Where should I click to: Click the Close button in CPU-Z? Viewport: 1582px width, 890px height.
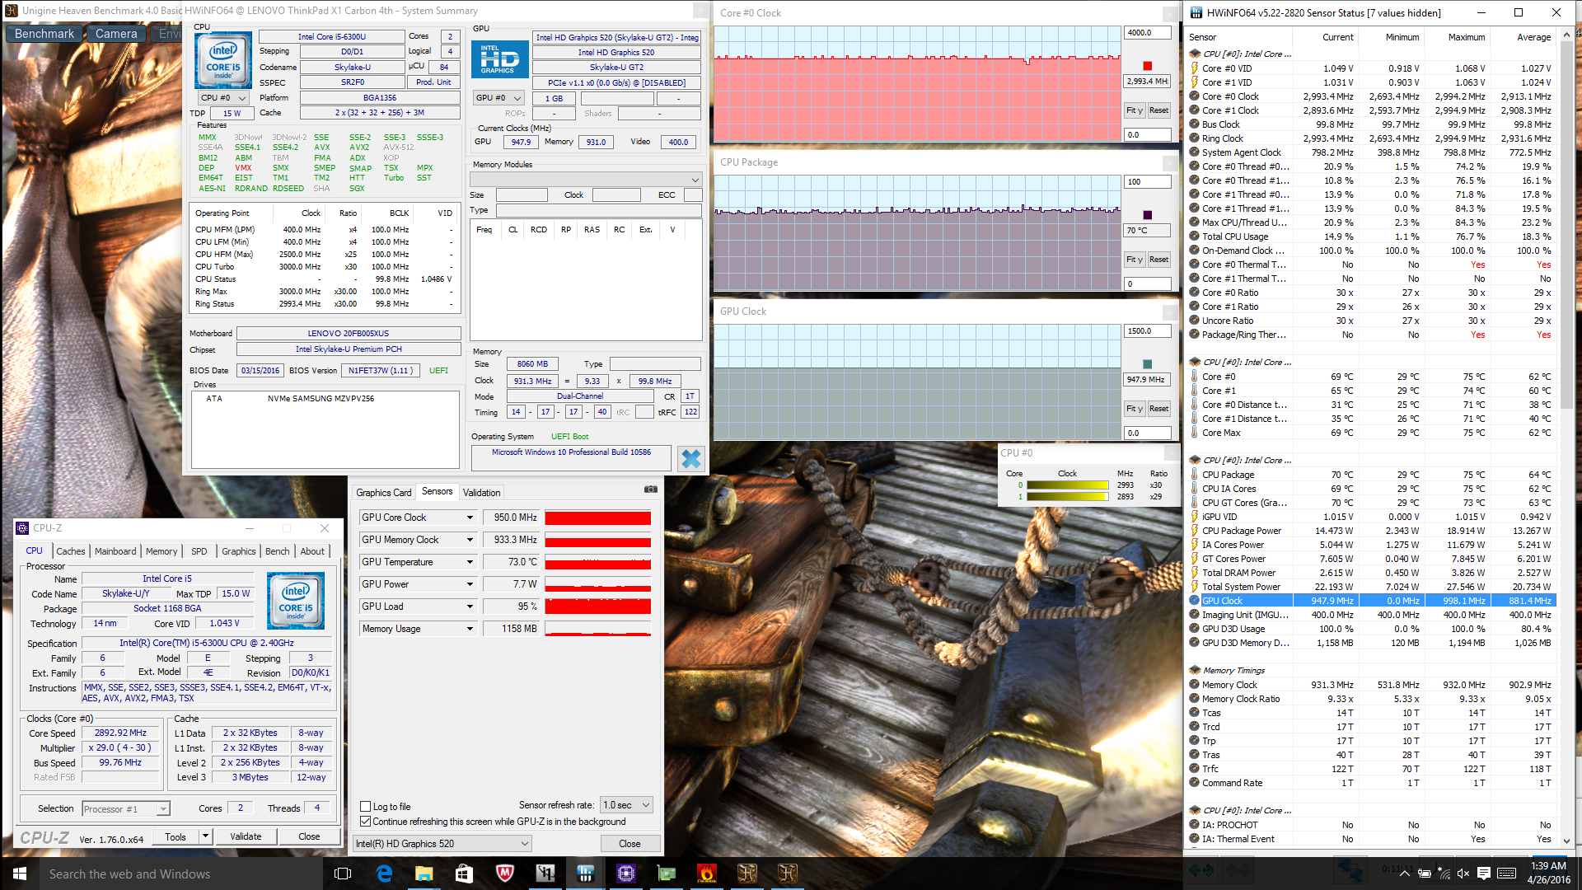pyautogui.click(x=309, y=836)
